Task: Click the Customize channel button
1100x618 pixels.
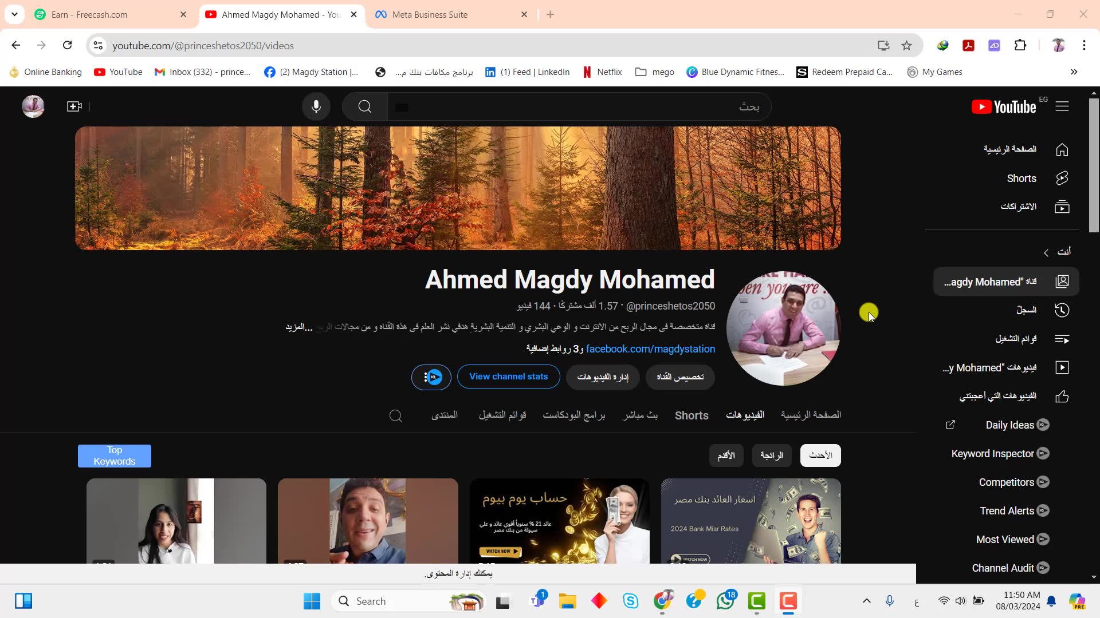Action: [x=680, y=377]
